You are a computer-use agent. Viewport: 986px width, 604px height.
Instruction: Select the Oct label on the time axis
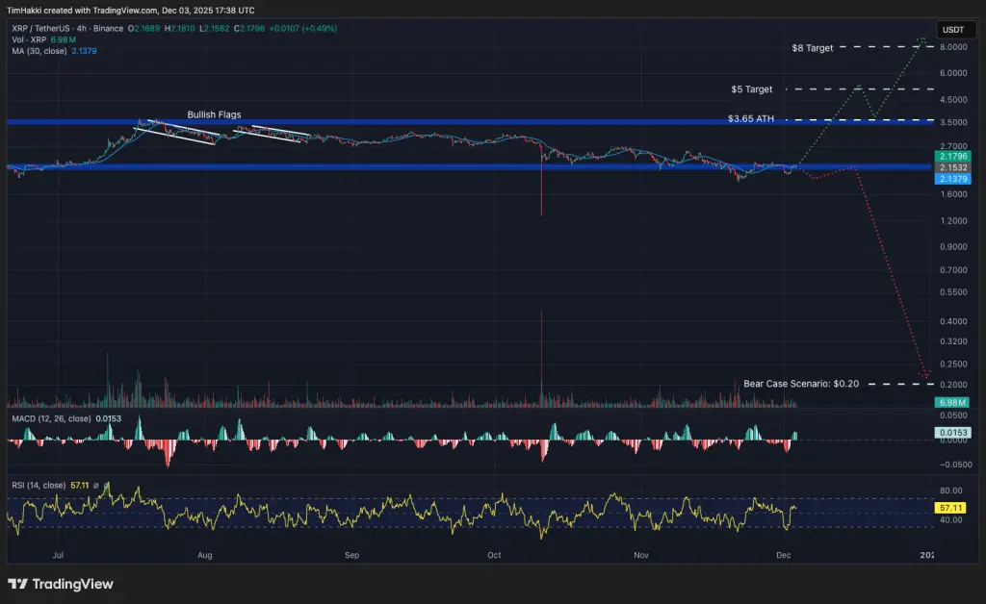pos(492,555)
